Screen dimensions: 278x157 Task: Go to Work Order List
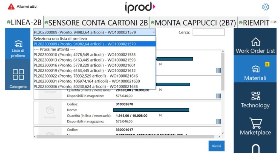click(x=255, y=46)
